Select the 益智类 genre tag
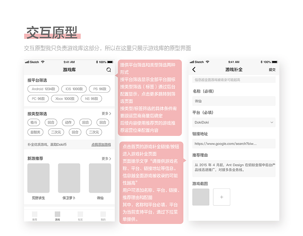This screenshot has width=303, height=236. pos(35,132)
